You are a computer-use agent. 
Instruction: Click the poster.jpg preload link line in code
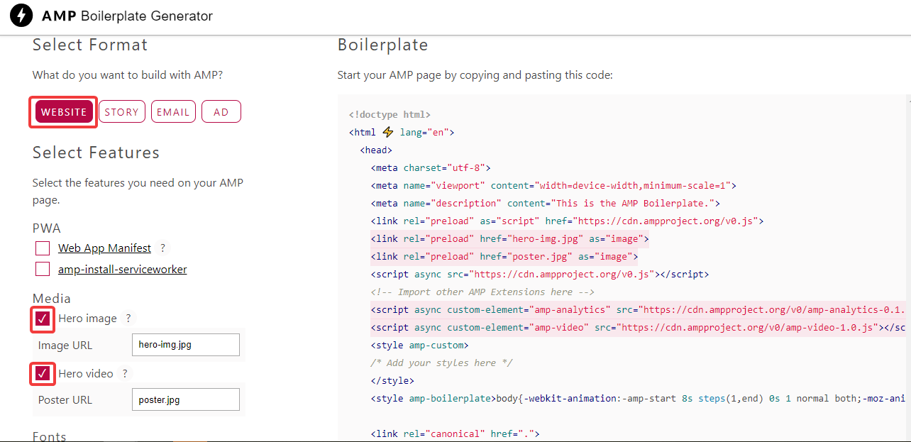click(x=504, y=257)
